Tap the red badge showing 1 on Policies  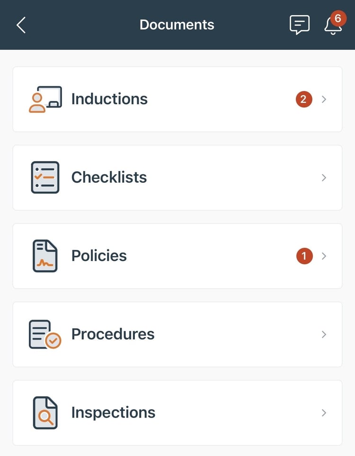click(x=304, y=256)
